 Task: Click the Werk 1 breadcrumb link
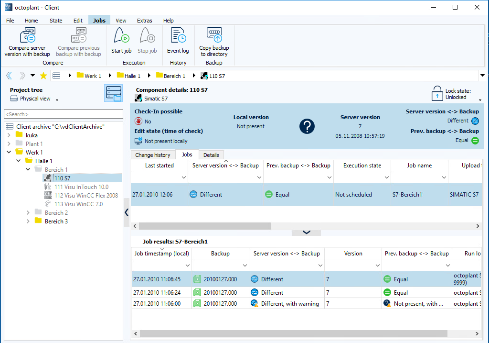pos(93,76)
